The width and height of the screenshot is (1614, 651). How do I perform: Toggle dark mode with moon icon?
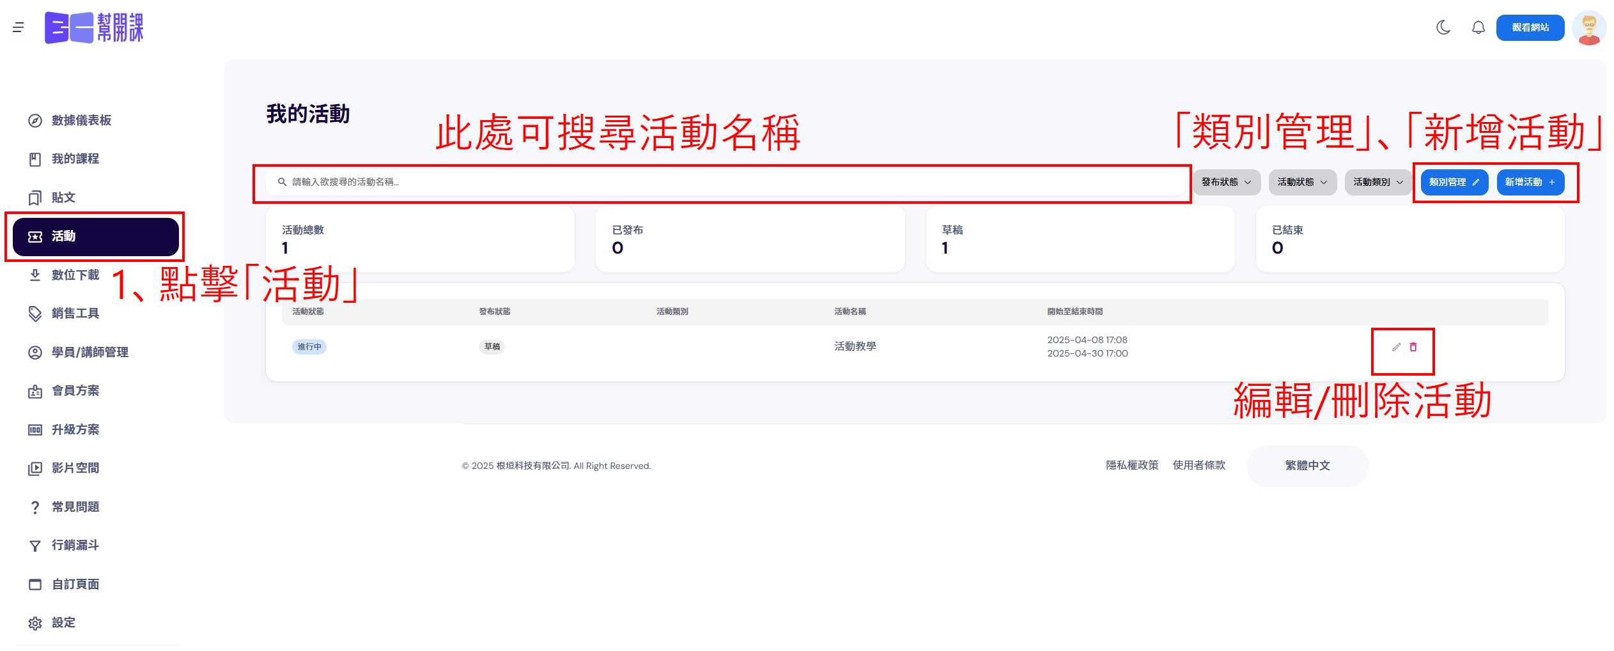[x=1443, y=27]
